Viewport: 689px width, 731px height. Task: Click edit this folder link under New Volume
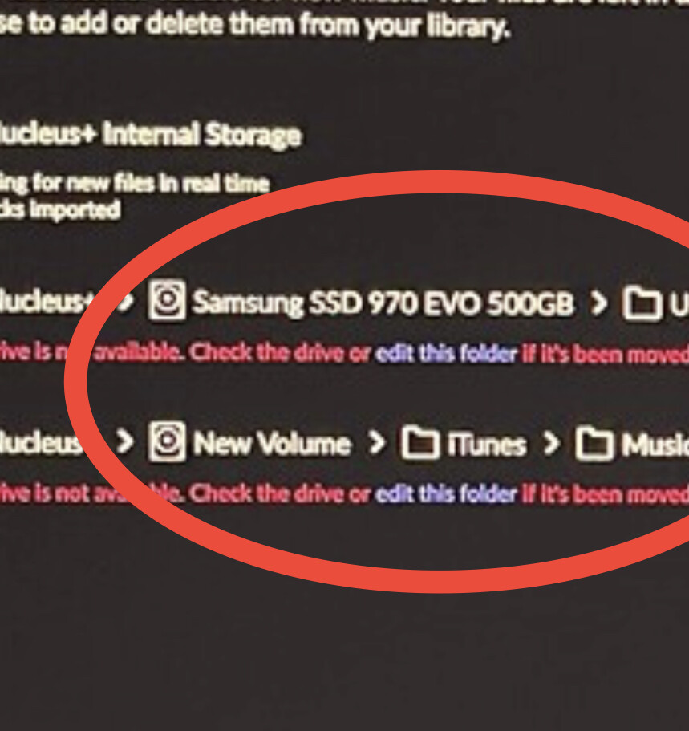click(x=446, y=494)
